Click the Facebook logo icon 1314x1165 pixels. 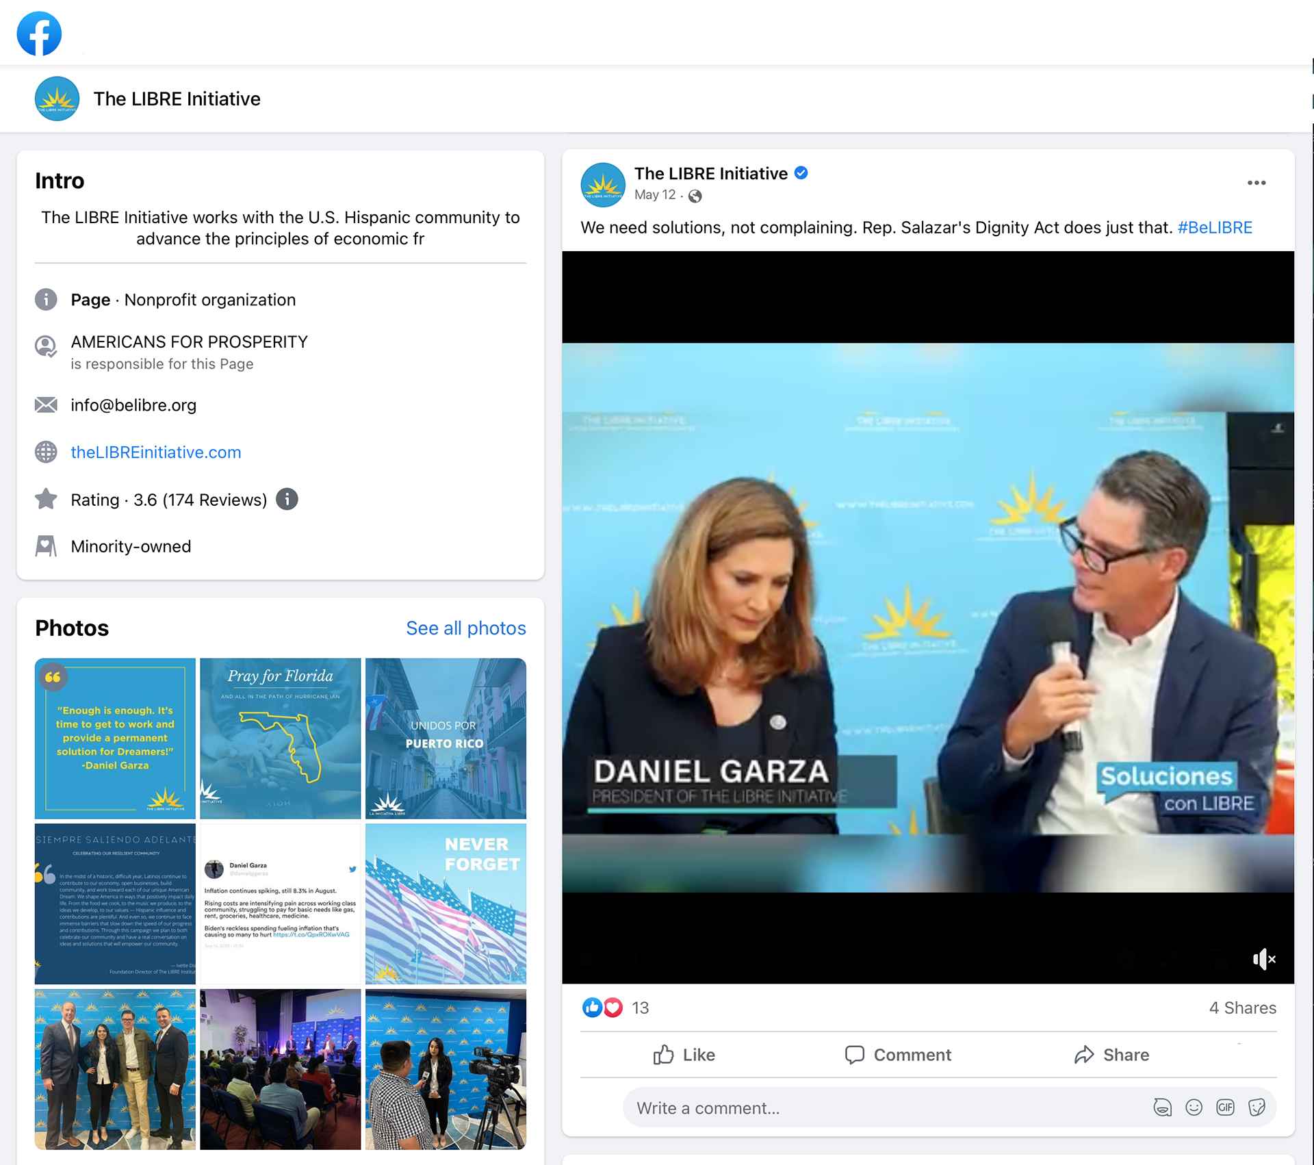39,34
